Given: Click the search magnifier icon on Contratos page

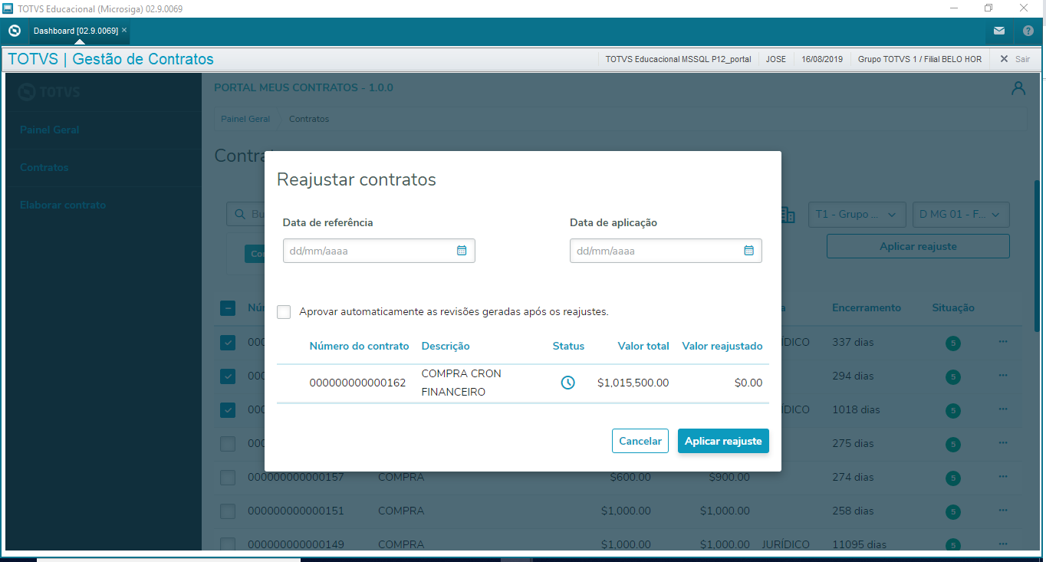Looking at the screenshot, I should coord(240,215).
